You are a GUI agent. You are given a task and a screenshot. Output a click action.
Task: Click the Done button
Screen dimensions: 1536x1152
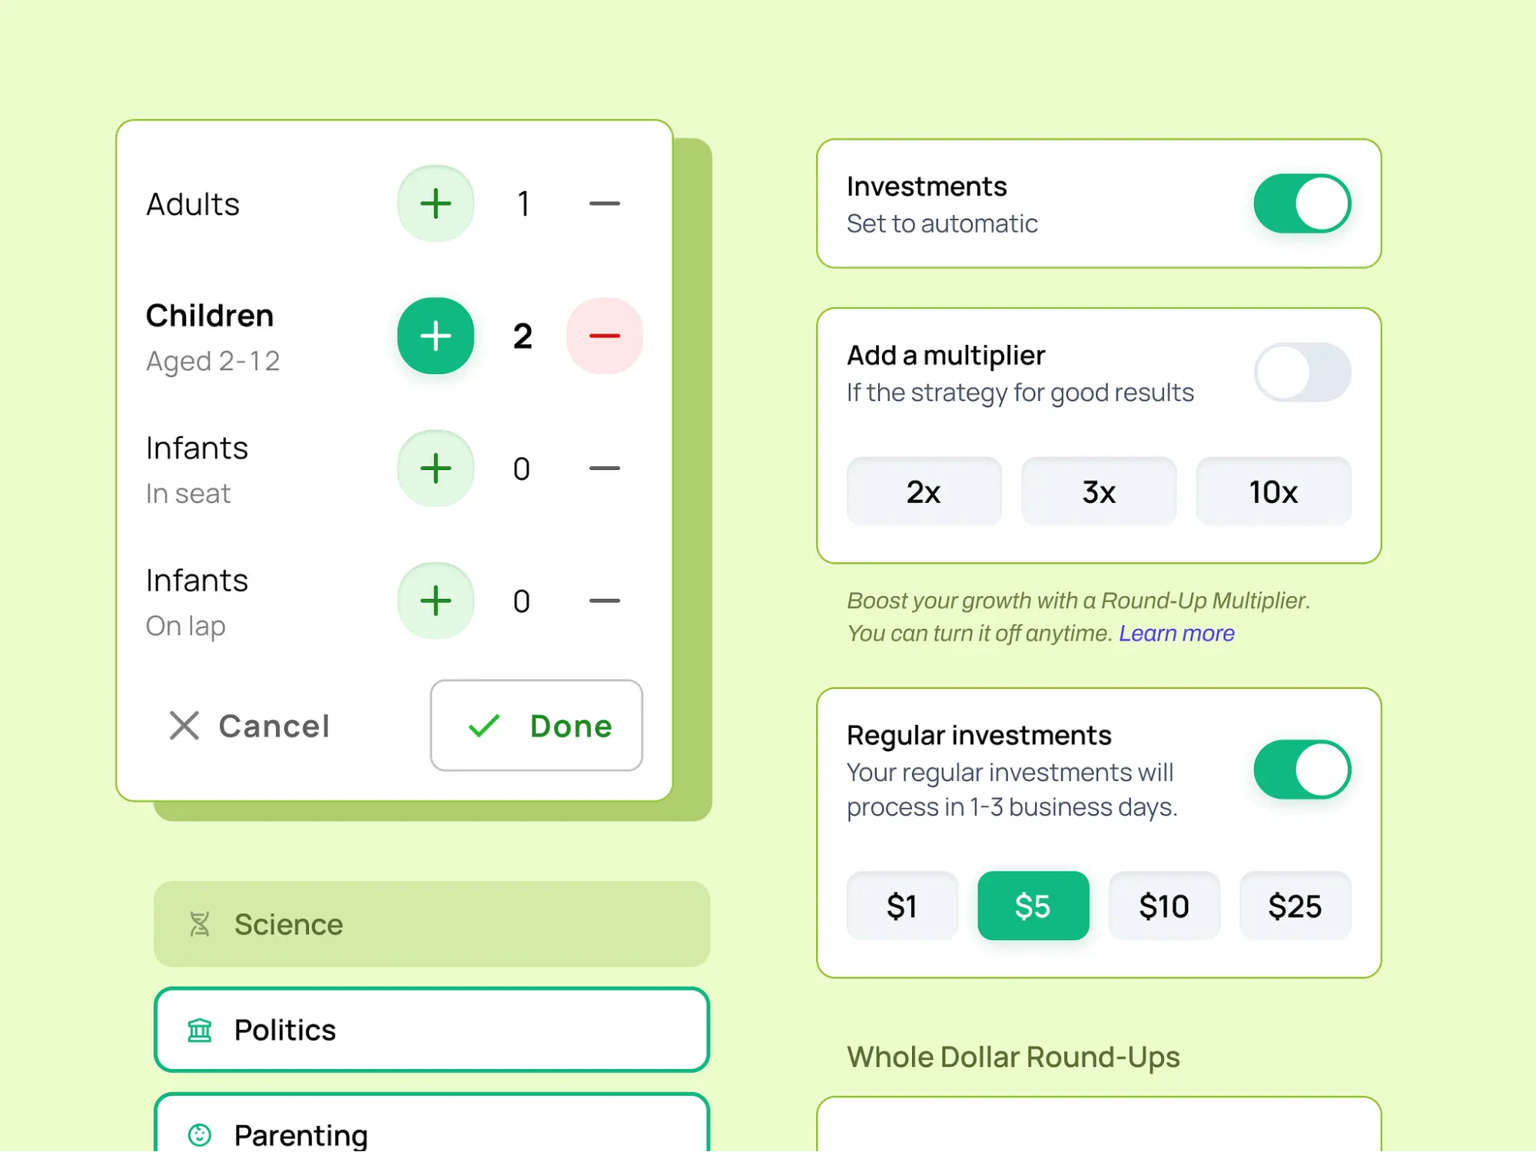tap(536, 725)
